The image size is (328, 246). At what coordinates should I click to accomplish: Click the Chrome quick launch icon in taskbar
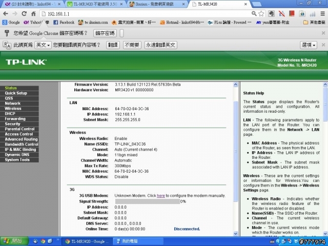pos(43,241)
